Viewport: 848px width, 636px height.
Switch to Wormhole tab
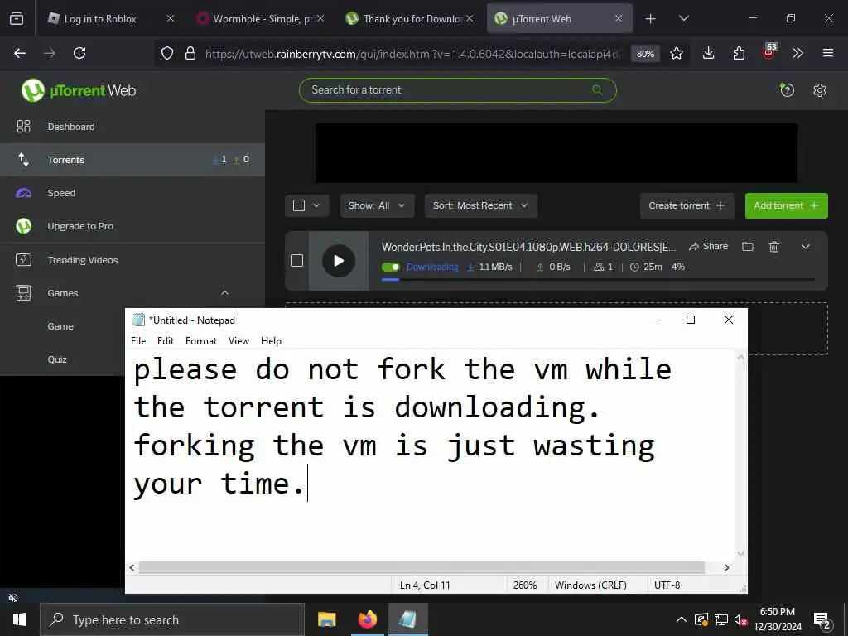point(259,19)
